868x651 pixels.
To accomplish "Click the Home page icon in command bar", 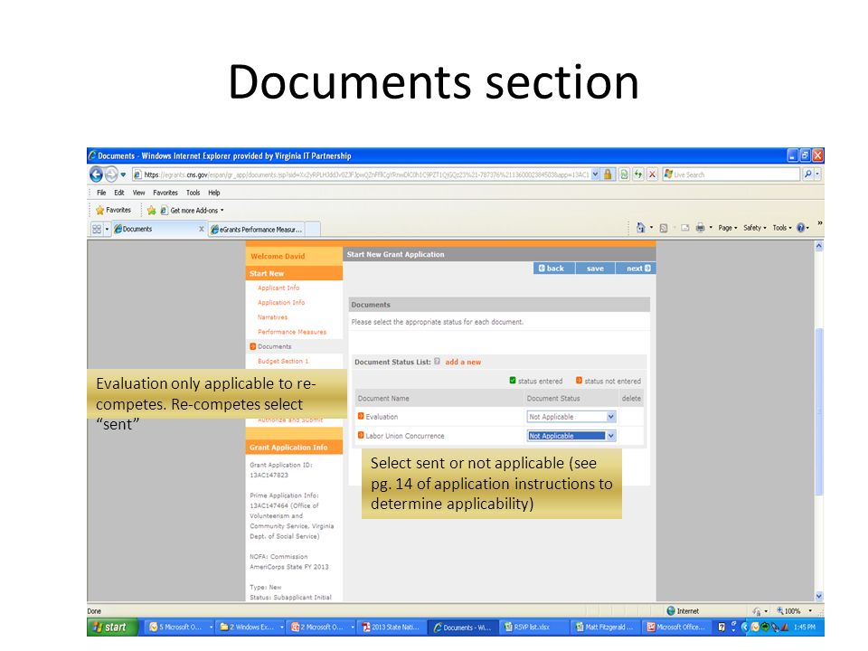I will (x=640, y=228).
